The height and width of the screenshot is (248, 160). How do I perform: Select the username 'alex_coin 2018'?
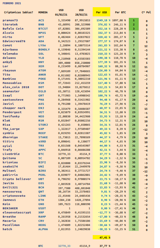click(x=16, y=87)
